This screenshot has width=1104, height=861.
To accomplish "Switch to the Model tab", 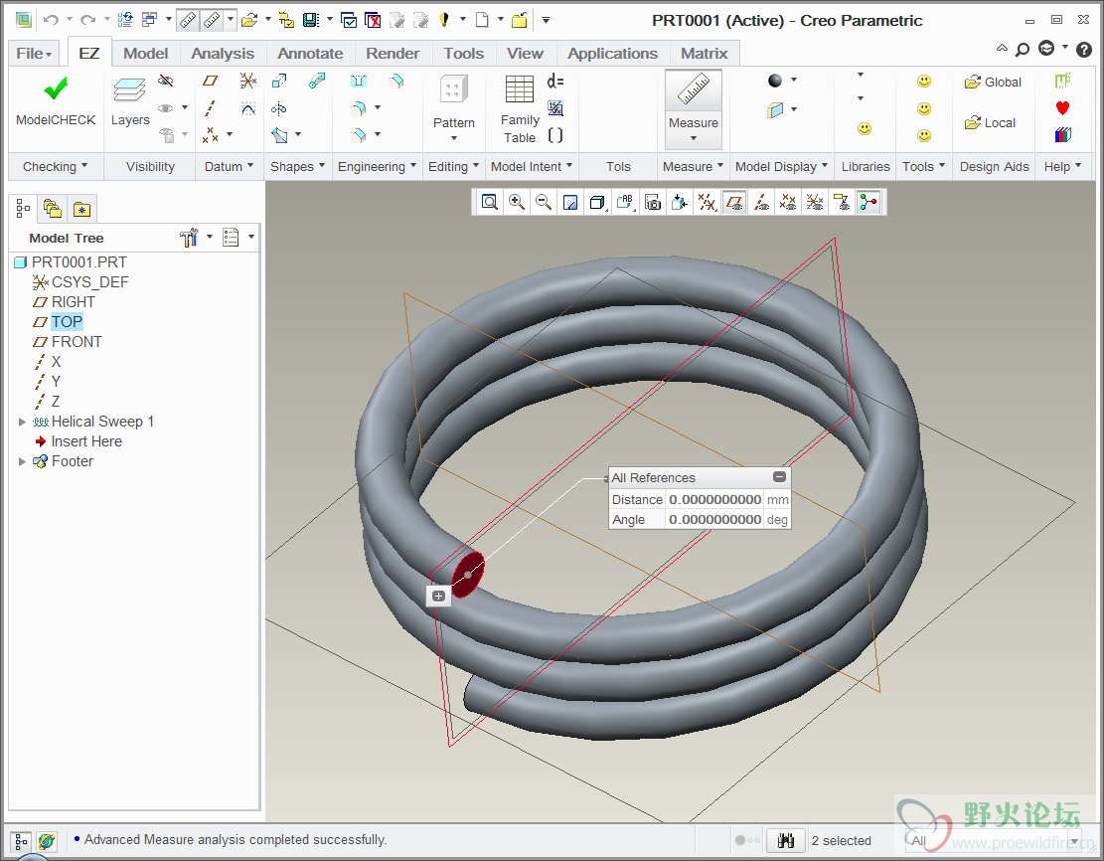I will pos(146,54).
